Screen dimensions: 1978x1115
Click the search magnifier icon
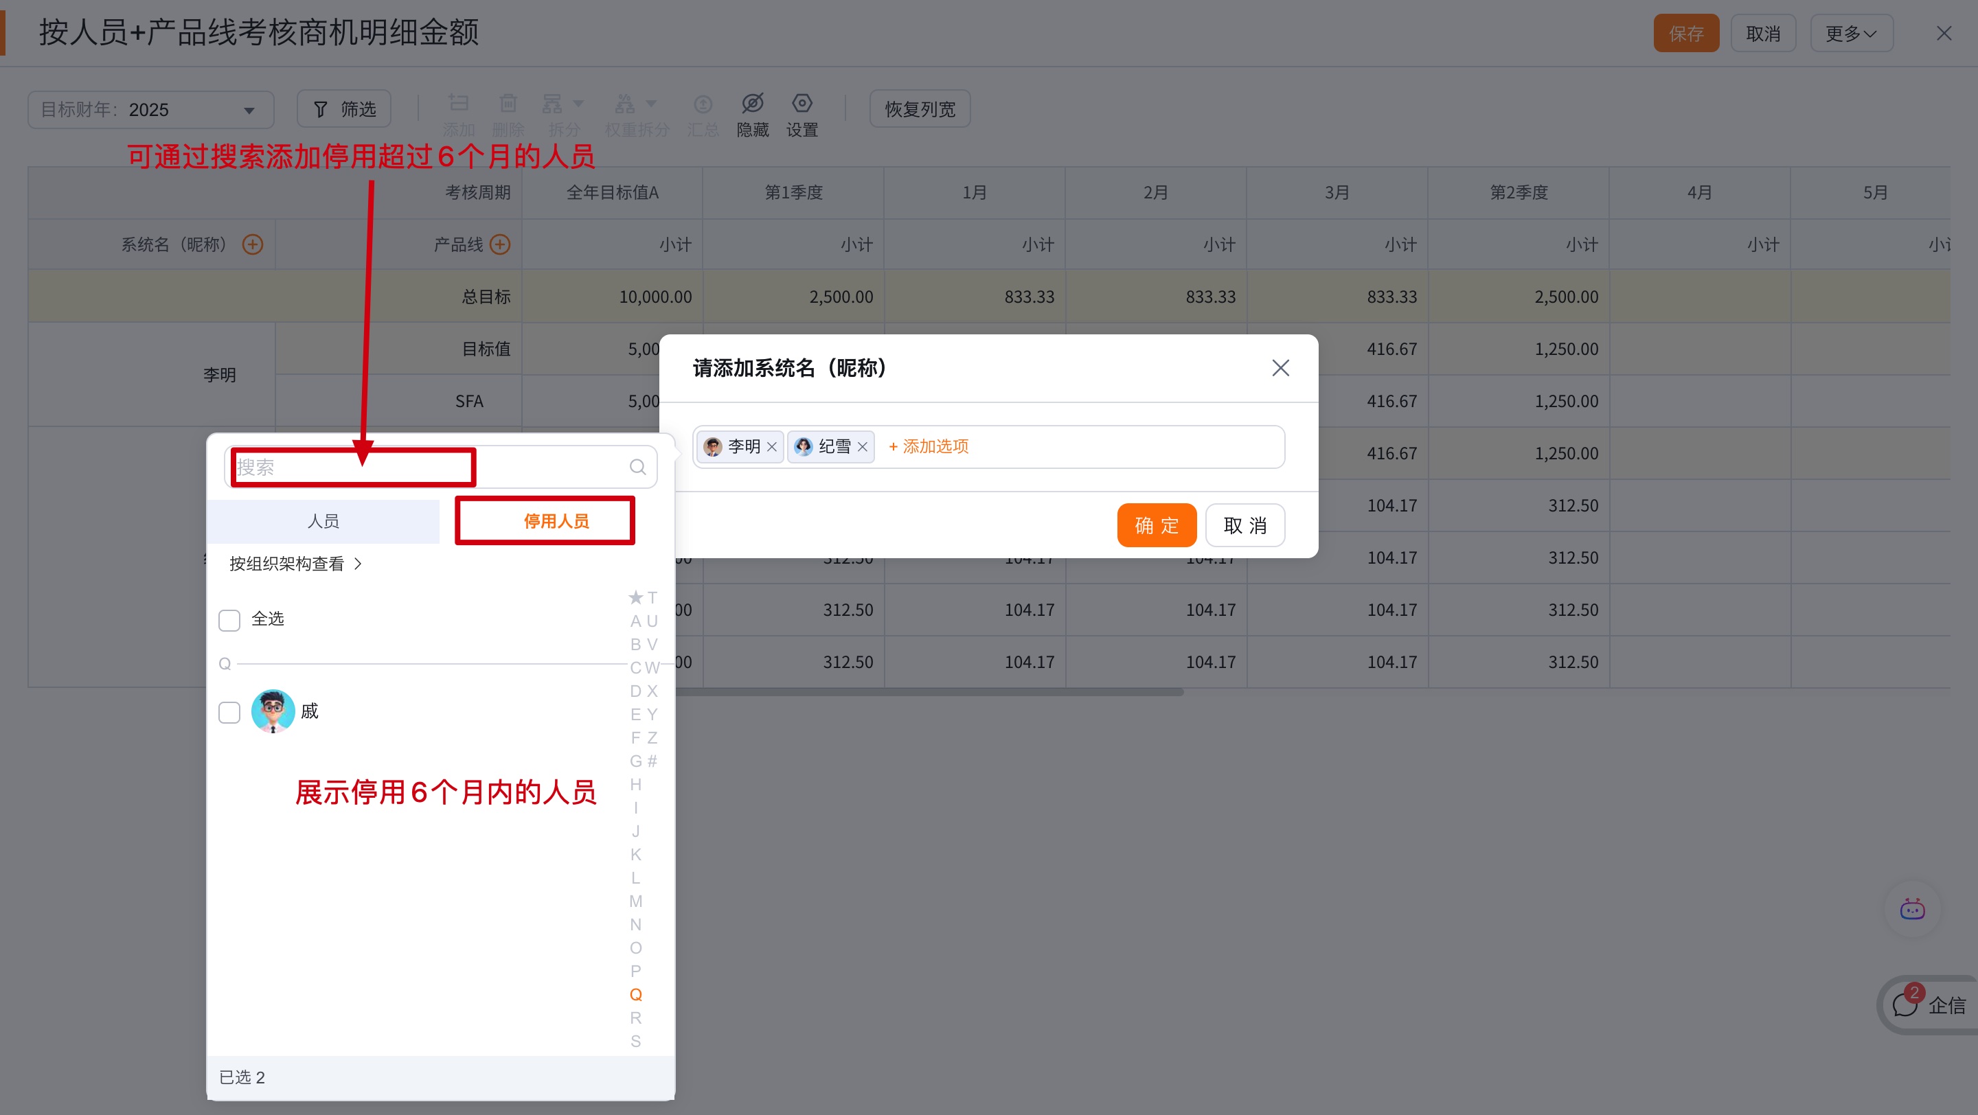point(637,468)
